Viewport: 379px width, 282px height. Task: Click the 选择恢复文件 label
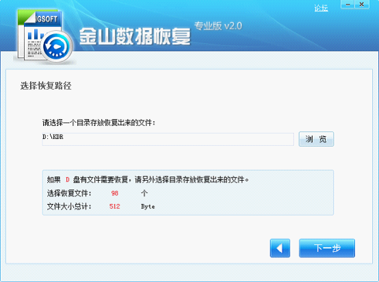(69, 193)
